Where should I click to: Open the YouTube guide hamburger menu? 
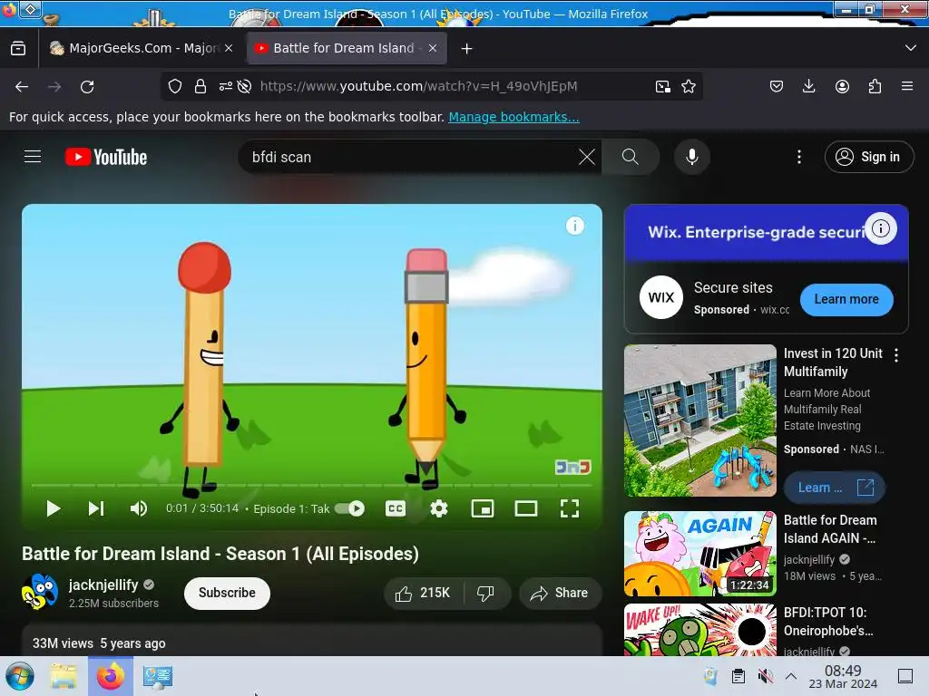pos(33,157)
